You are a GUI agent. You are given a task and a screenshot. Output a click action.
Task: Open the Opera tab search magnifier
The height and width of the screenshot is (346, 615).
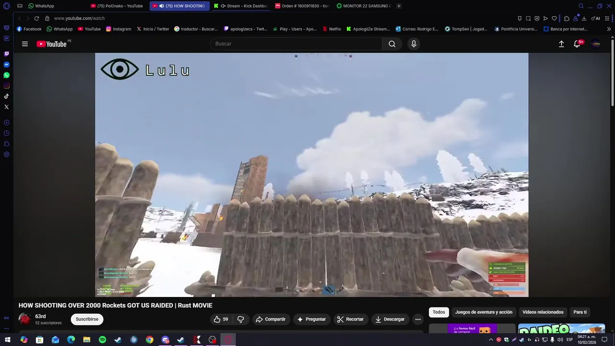(581, 6)
